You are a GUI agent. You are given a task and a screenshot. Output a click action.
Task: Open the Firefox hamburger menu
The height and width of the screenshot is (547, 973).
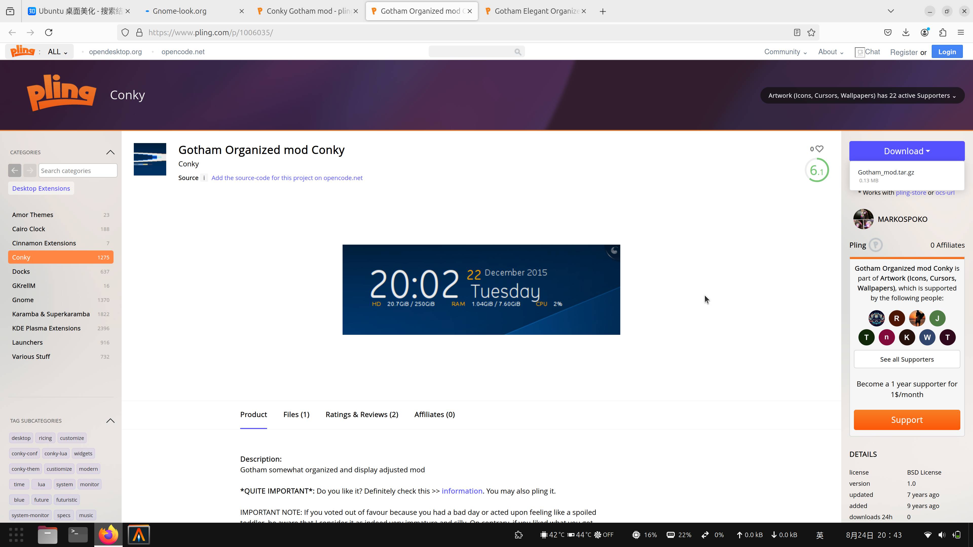(x=961, y=32)
